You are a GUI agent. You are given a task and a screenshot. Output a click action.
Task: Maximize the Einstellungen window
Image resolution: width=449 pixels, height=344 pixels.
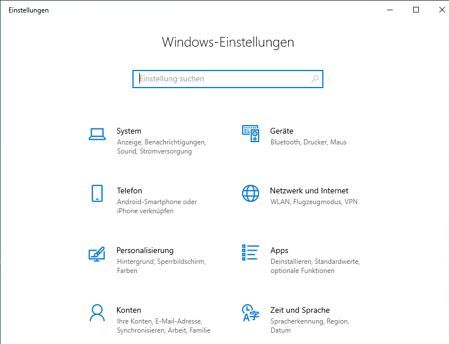[x=416, y=10]
